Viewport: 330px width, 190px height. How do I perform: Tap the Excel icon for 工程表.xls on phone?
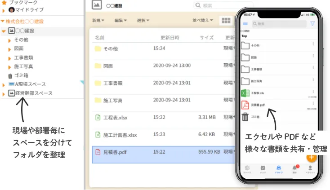coord(245,93)
